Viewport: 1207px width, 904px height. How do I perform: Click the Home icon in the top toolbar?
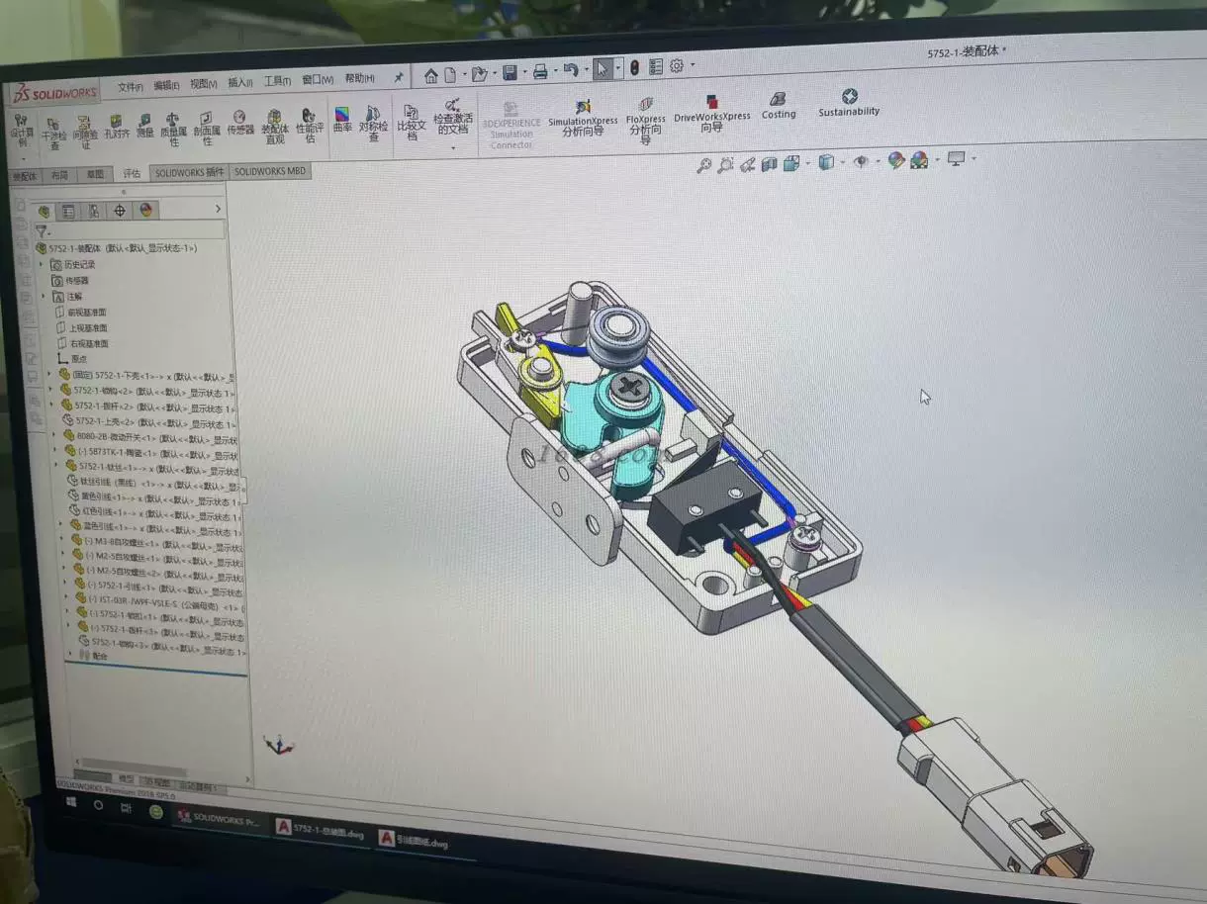coord(430,75)
